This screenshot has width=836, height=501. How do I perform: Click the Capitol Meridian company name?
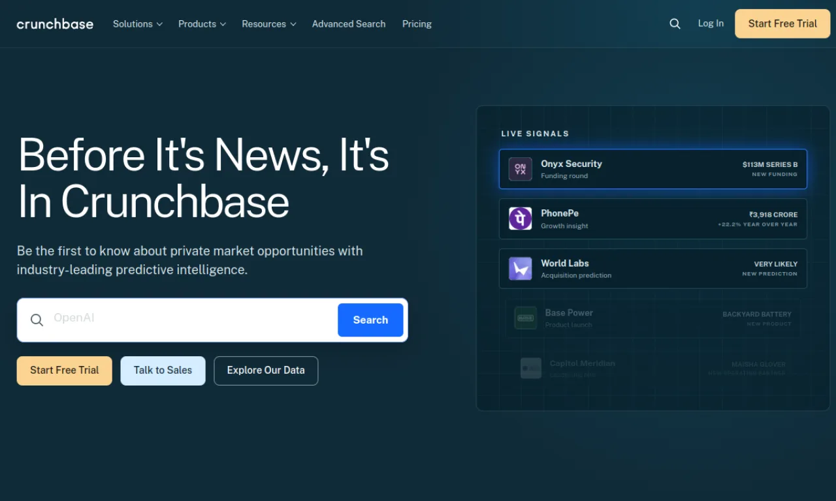pyautogui.click(x=583, y=363)
